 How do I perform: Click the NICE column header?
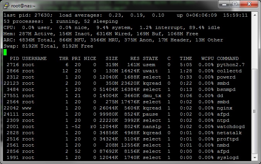[x=90, y=58]
